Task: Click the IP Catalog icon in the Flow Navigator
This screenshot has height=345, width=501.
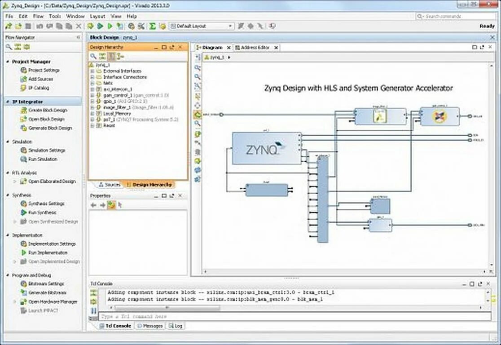Action: 23,88
